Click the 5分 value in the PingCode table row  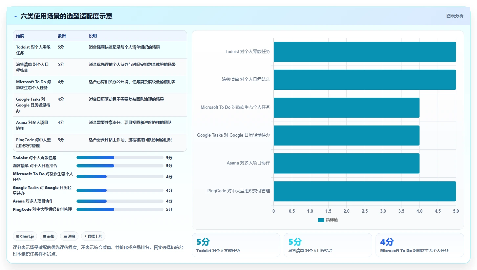click(x=61, y=140)
